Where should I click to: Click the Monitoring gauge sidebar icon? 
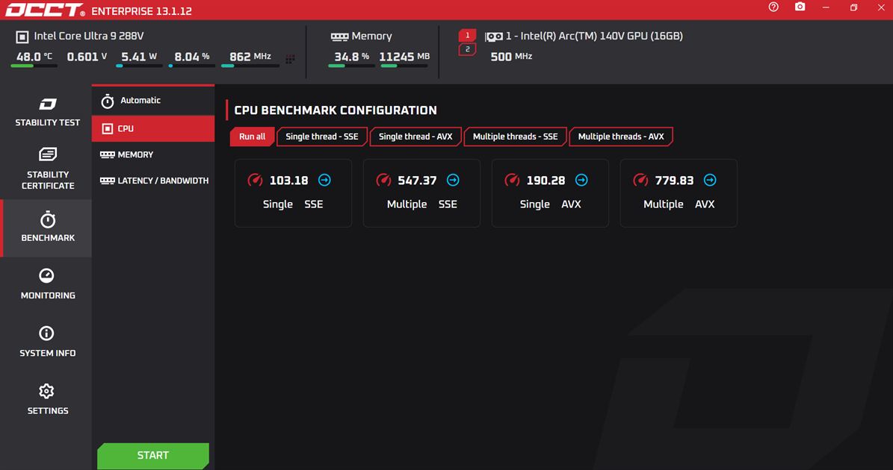pyautogui.click(x=46, y=275)
